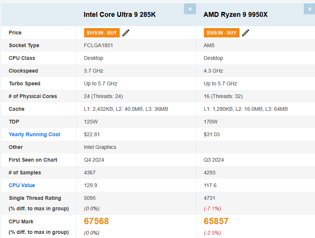Viewport: 315px width, 238px height.
Task: Select AM5 socket type value
Action: coord(209,45)
